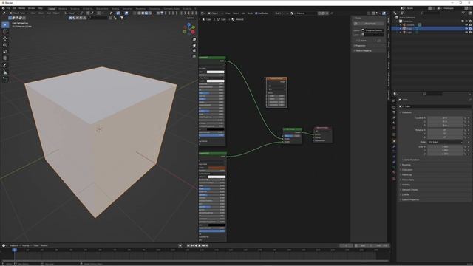
Task: Open the Render properties tab
Action: [x=394, y=107]
